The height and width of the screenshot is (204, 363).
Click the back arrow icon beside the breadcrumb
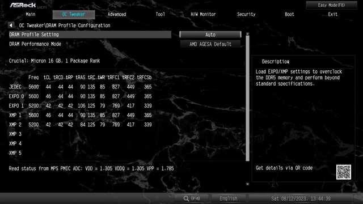(x=11, y=25)
